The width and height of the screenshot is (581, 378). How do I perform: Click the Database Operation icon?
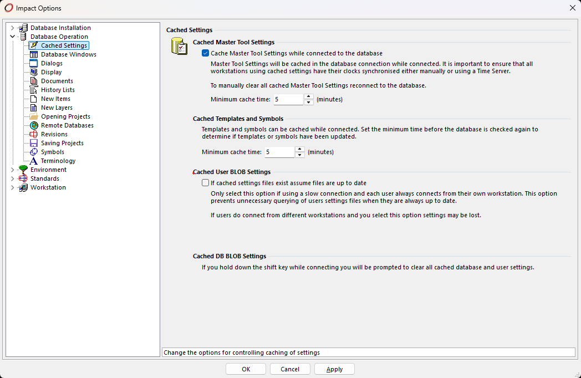point(23,37)
